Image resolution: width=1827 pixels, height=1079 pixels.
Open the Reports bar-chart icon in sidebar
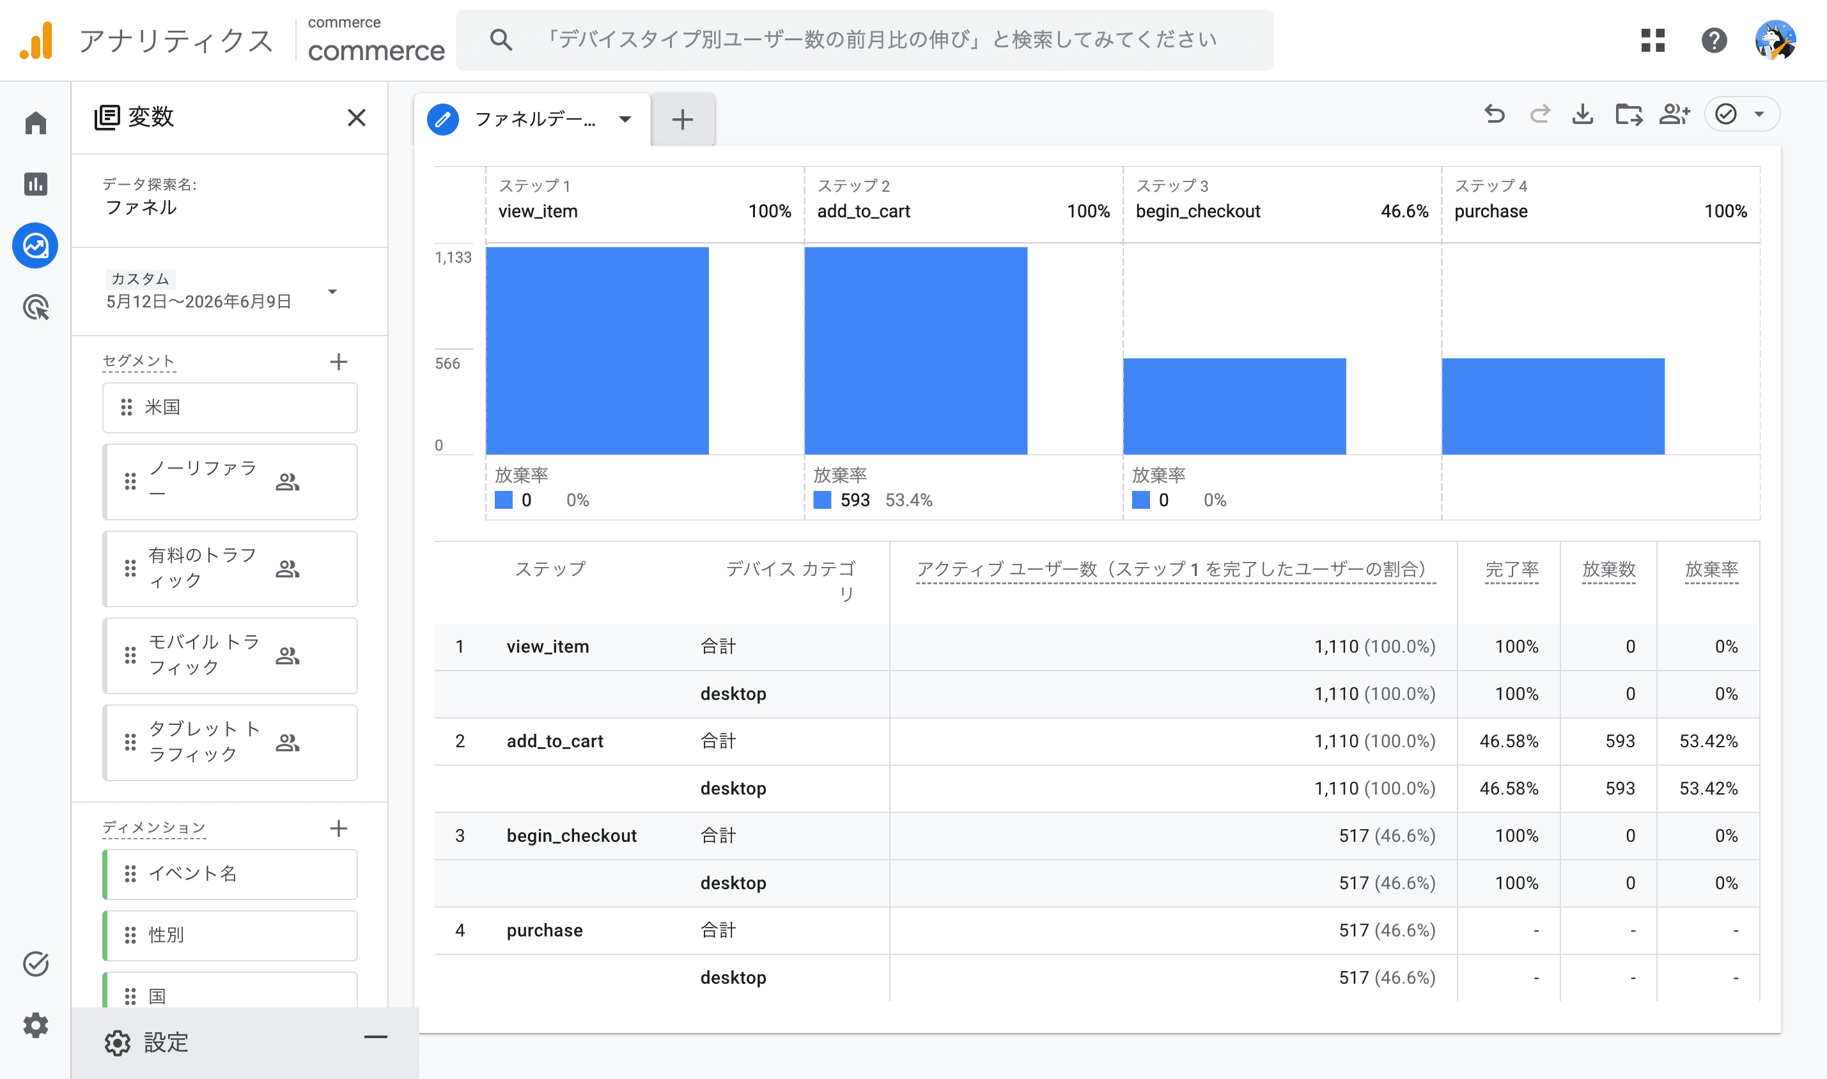[x=35, y=183]
